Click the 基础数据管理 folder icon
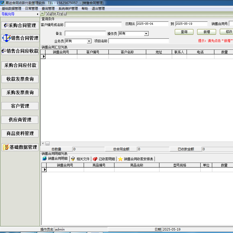233x233 pixels. pos(6,147)
